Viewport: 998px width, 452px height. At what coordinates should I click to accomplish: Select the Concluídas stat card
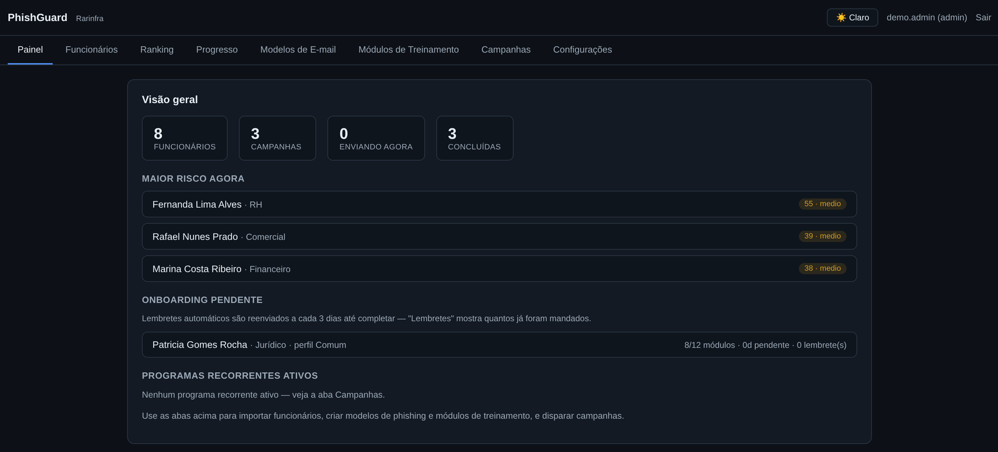coord(475,138)
